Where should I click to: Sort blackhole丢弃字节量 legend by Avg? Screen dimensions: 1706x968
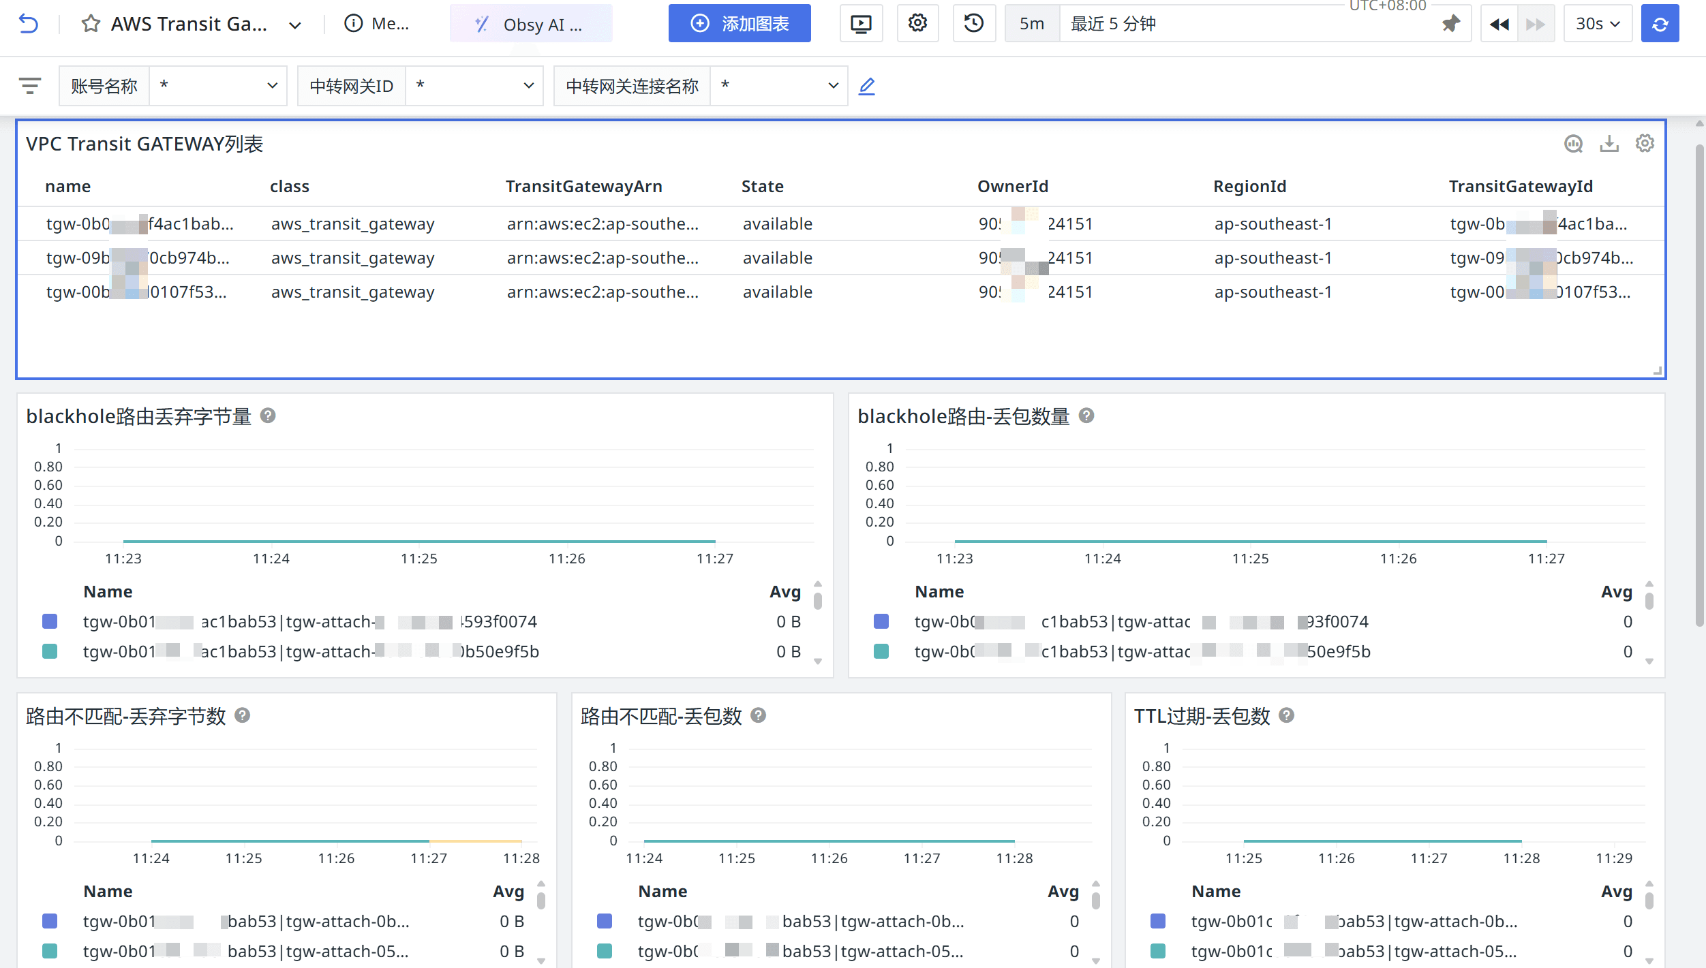(x=785, y=592)
